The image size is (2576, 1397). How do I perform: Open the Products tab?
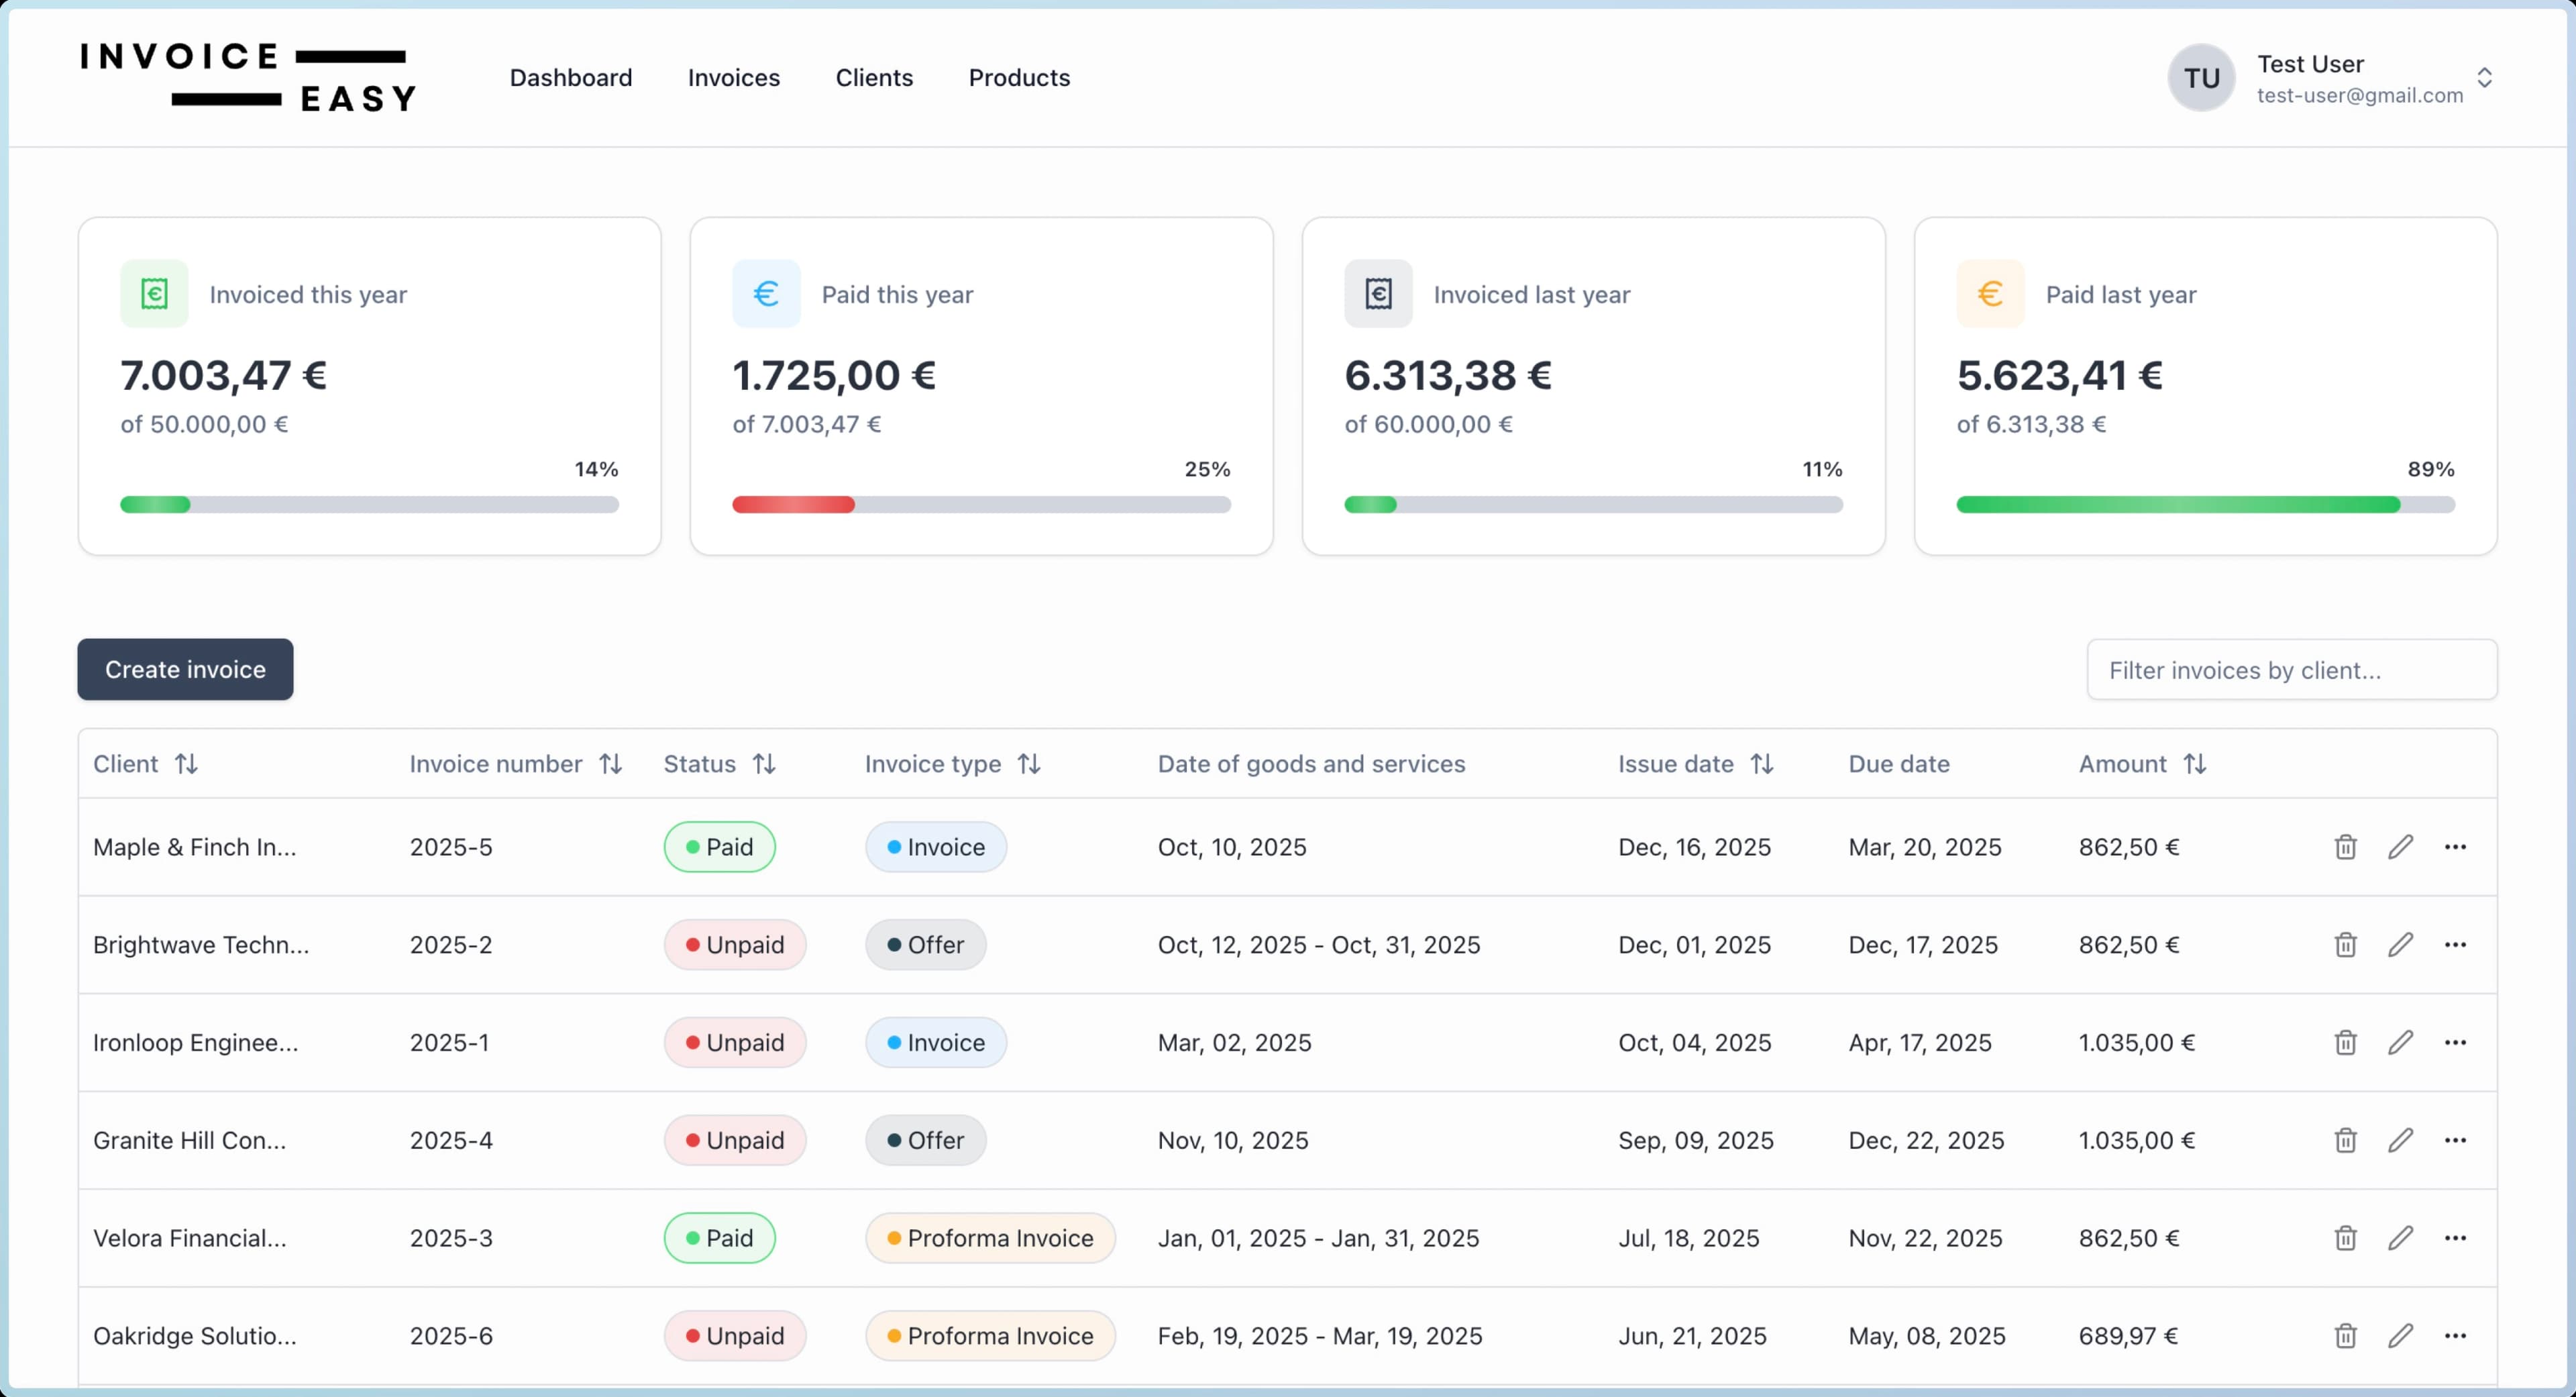(x=1019, y=77)
